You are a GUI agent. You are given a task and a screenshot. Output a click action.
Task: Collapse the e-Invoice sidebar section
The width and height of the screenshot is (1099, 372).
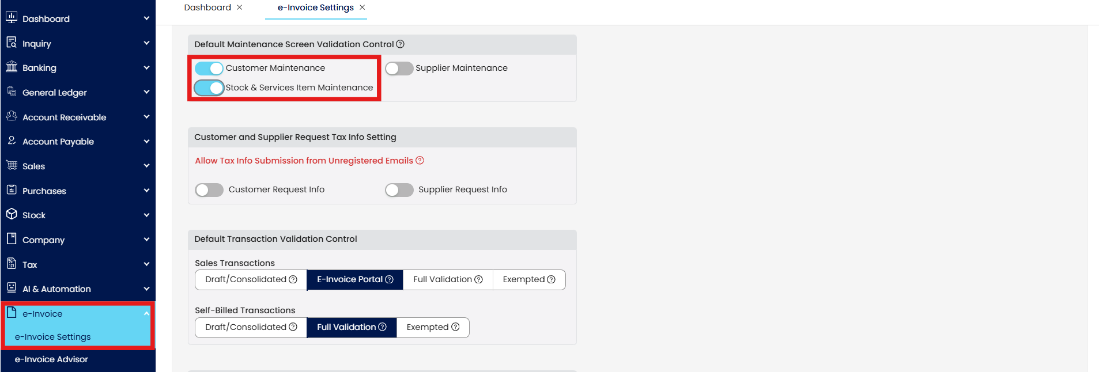[x=146, y=314]
